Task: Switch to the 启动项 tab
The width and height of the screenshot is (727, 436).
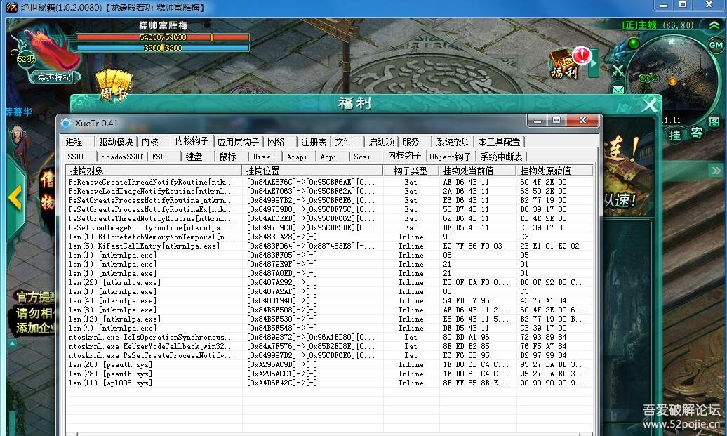Action: tap(381, 142)
